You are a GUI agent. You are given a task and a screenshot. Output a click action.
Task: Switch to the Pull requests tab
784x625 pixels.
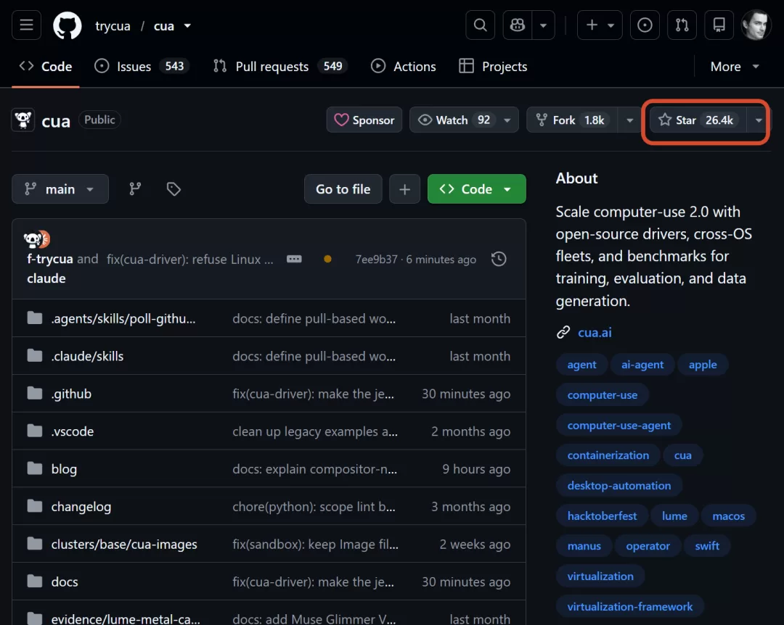(280, 67)
